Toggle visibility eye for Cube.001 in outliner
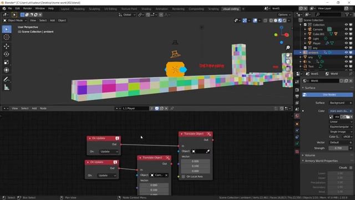This screenshot has height=200, width=355. 346,34
